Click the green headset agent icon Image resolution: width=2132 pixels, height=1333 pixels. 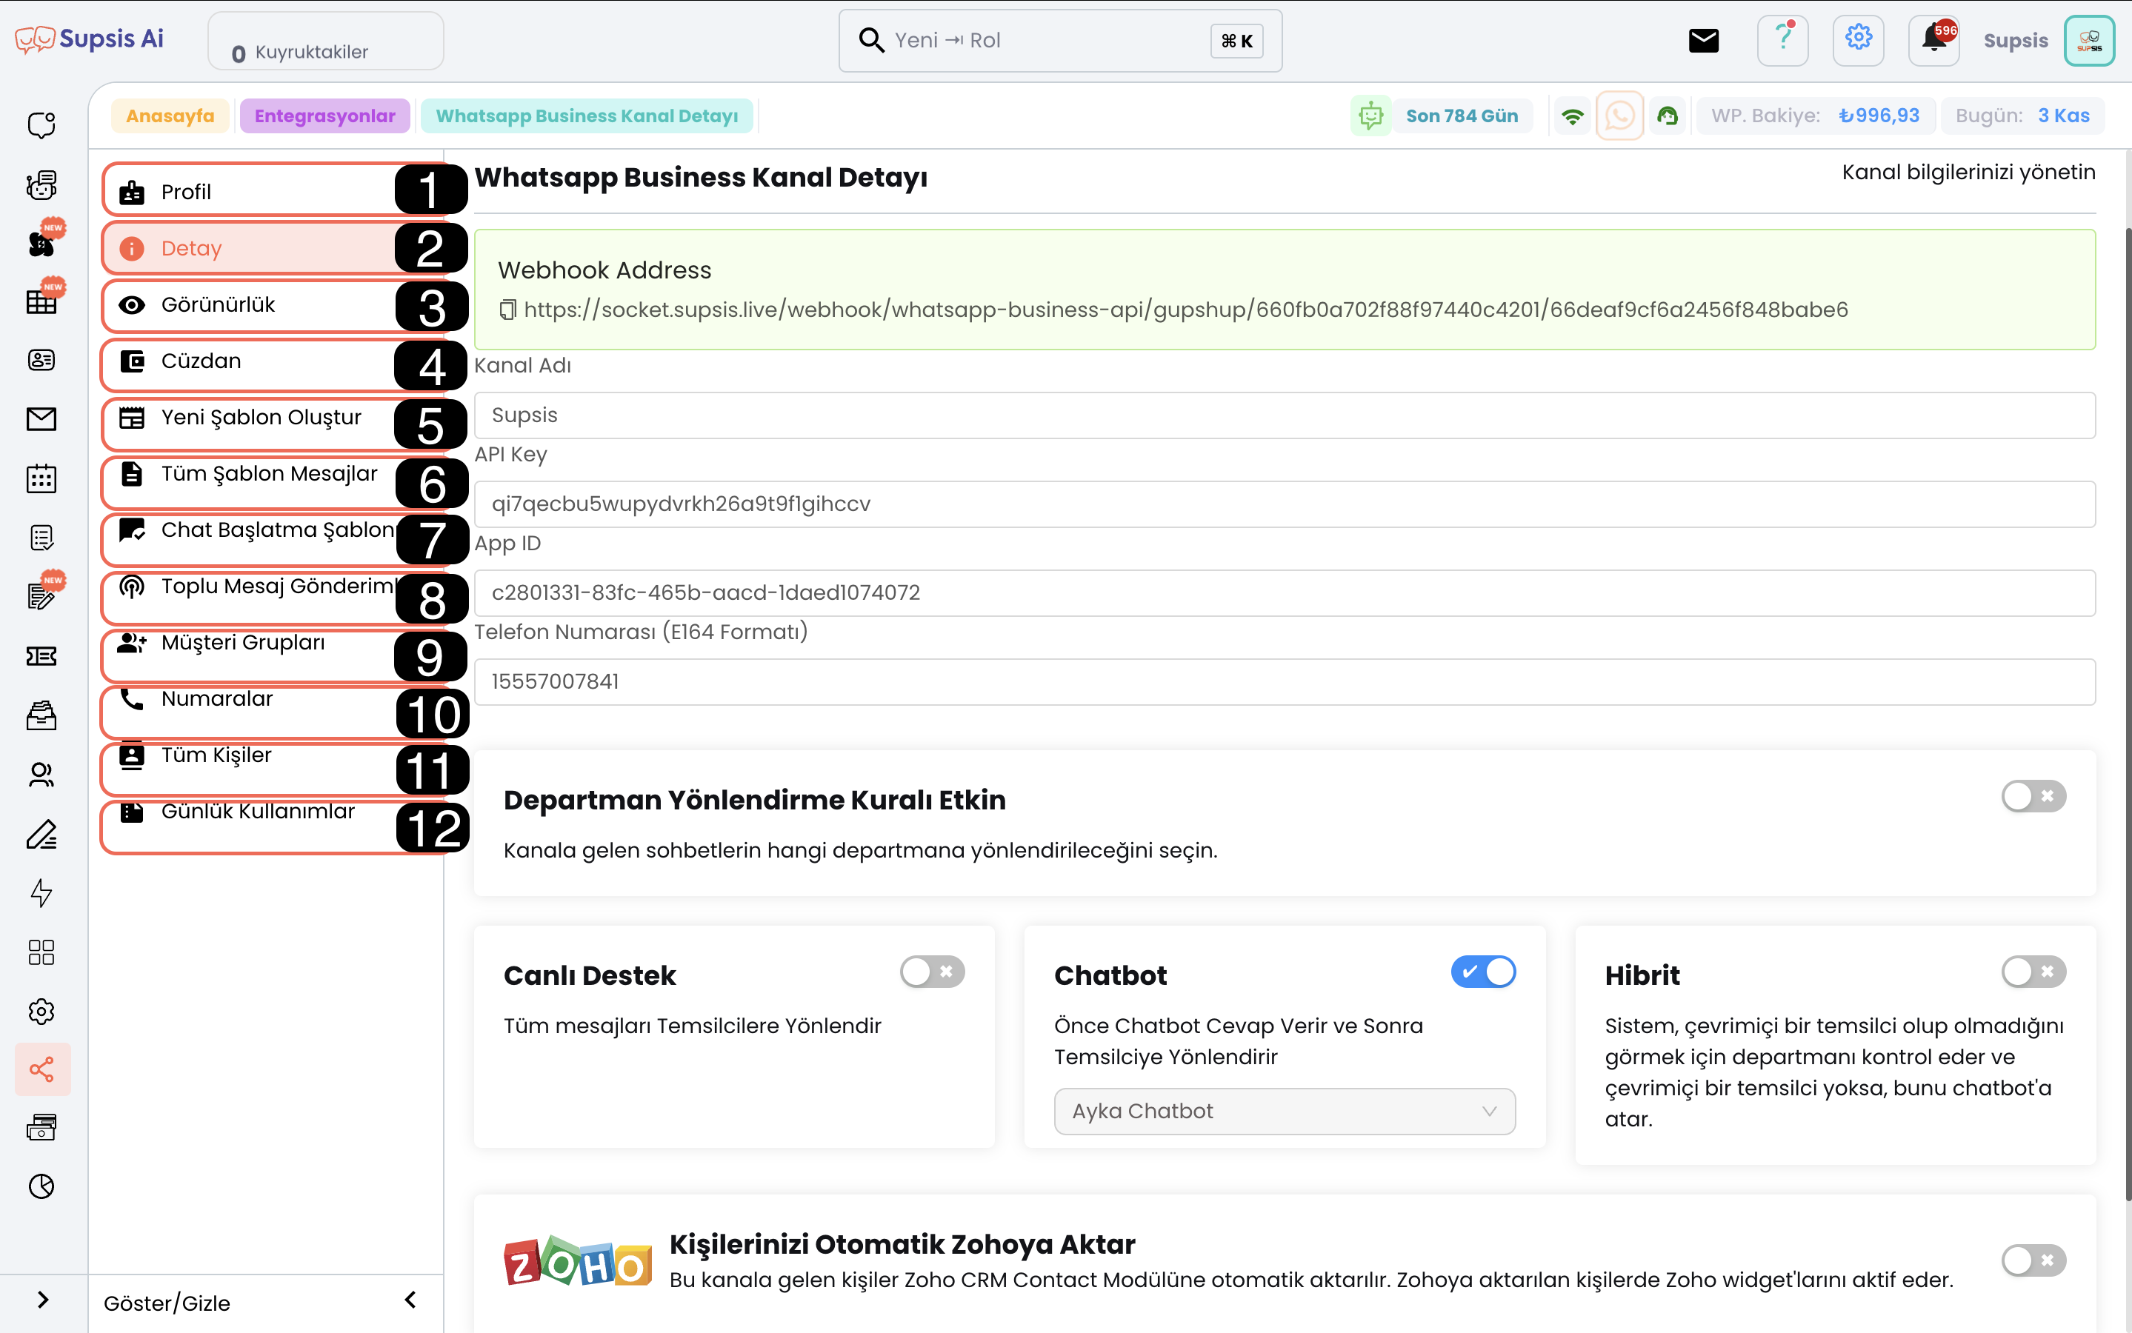[x=1668, y=116]
